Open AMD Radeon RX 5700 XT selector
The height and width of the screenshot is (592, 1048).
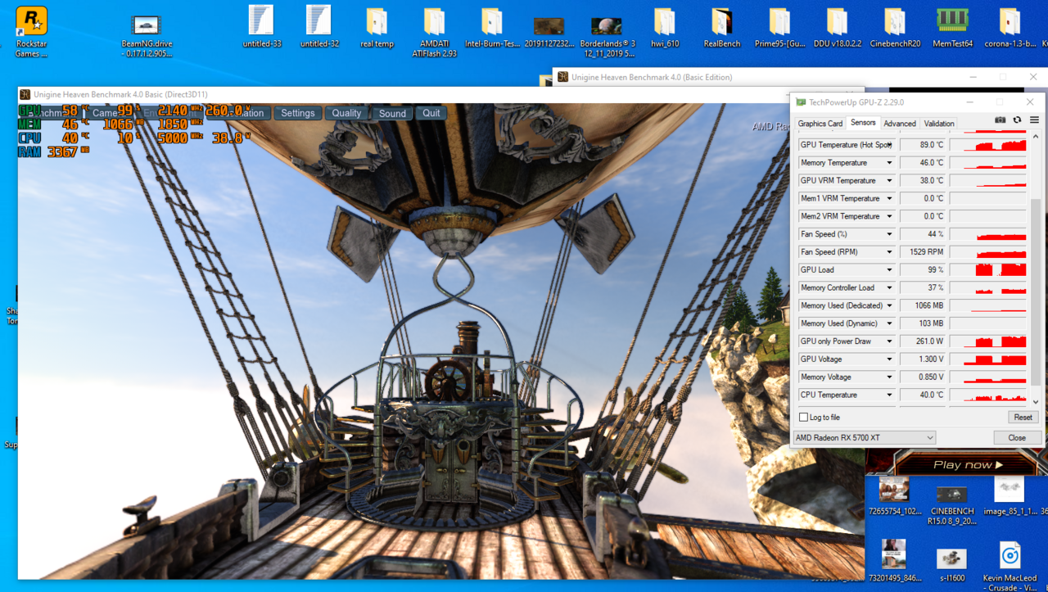(x=864, y=438)
